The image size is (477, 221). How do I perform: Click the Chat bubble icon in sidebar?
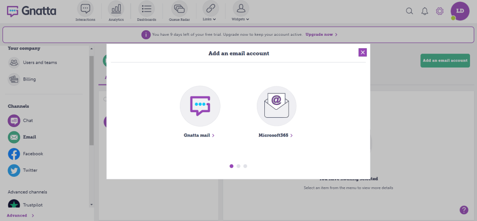click(14, 121)
